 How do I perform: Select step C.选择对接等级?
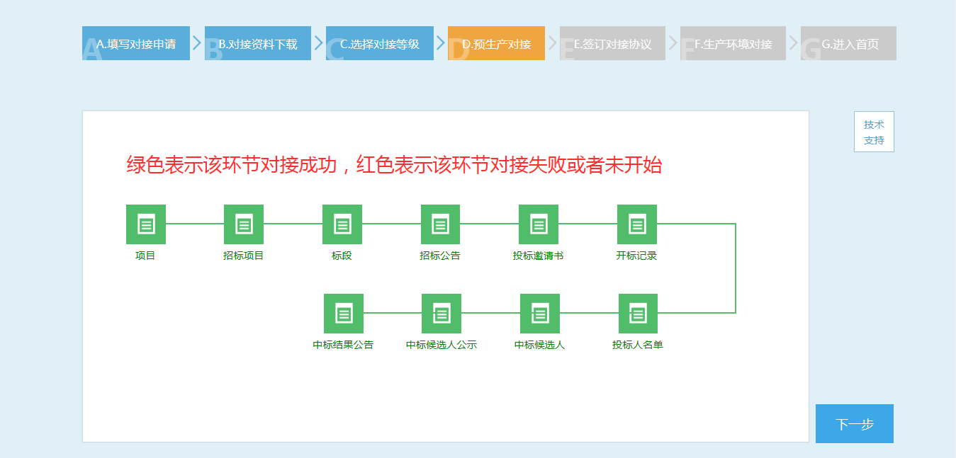pos(379,43)
